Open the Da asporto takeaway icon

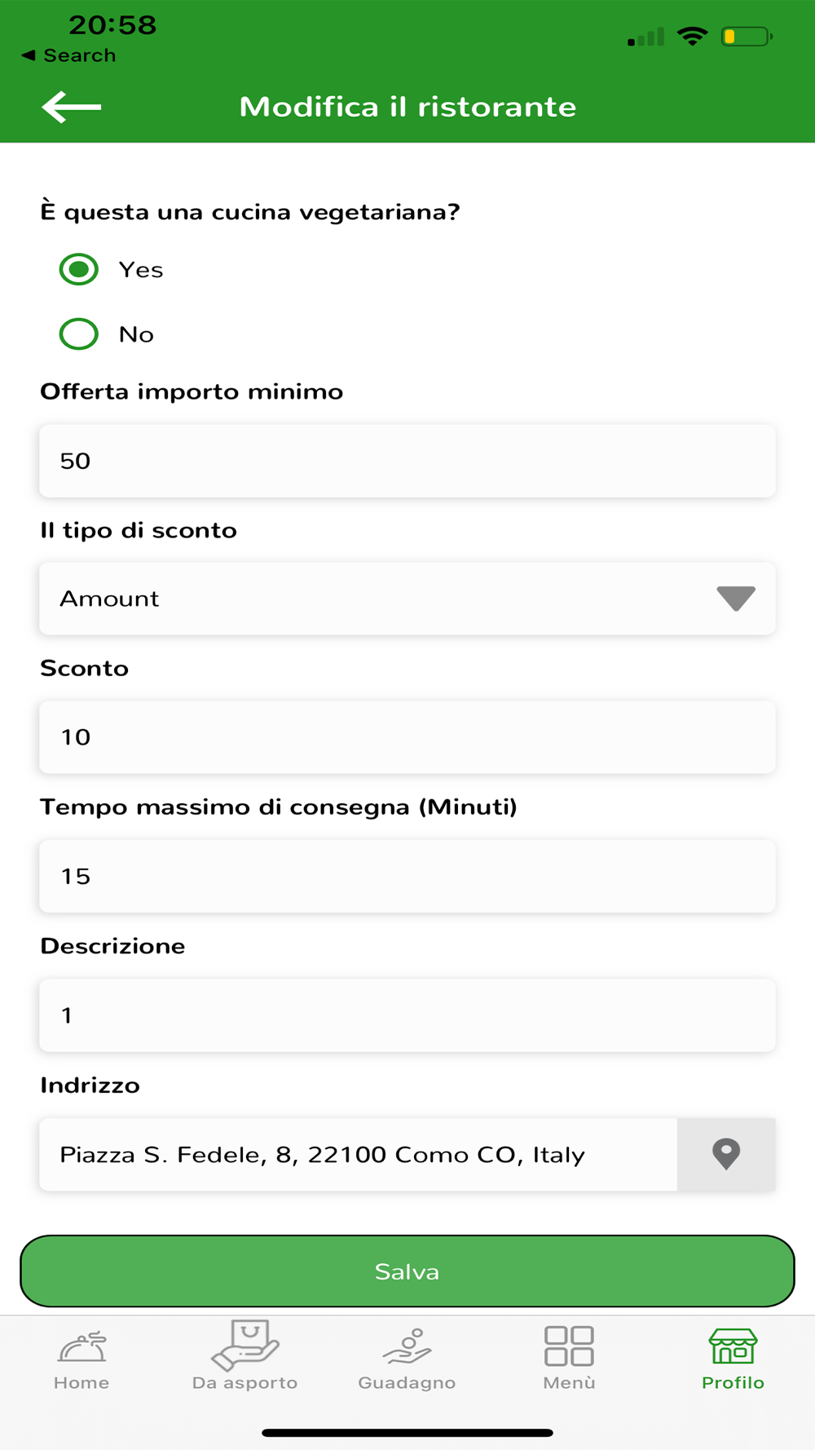pyautogui.click(x=244, y=1345)
